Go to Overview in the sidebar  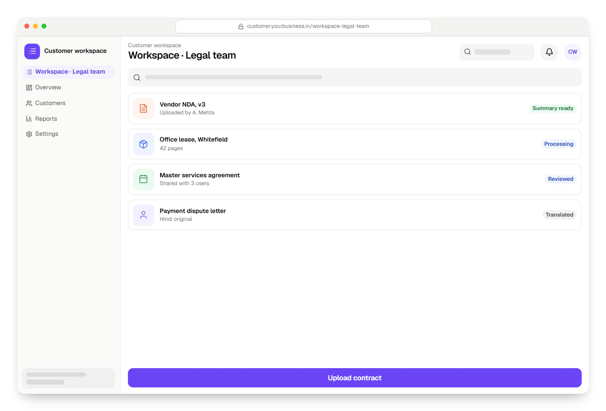pos(69,88)
